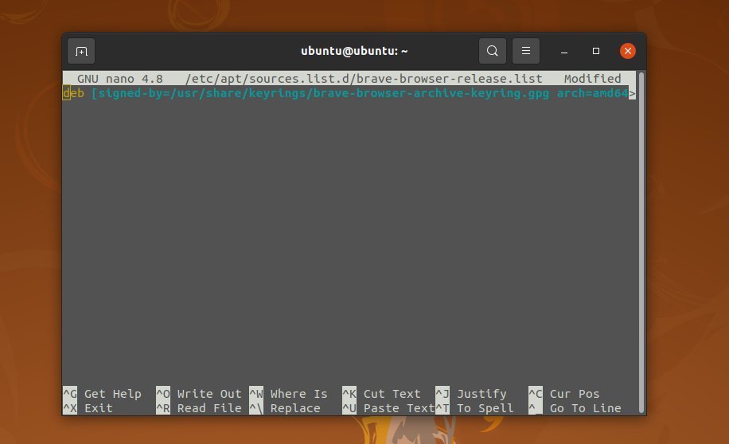
Task: Click the ubuntu@ubuntu window title
Action: click(x=354, y=51)
